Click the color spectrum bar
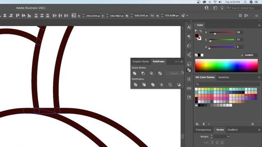262x147 pixels. (226, 65)
